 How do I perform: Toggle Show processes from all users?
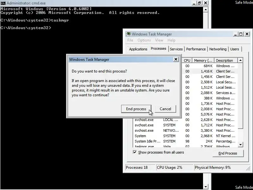135,152
